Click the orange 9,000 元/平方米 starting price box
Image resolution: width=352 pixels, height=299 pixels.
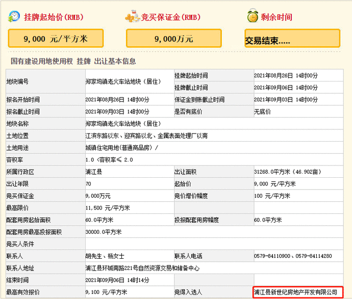pyautogui.click(x=56, y=38)
